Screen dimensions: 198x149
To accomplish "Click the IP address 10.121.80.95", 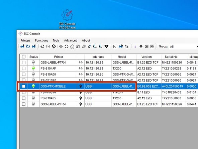I will click(94, 74).
